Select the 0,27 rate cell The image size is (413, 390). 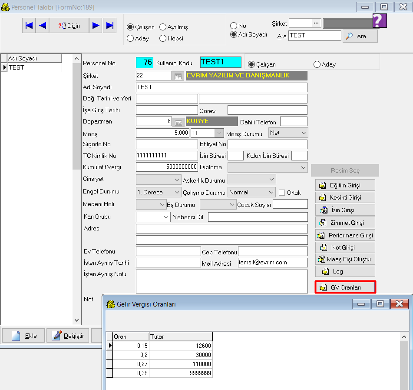131,364
